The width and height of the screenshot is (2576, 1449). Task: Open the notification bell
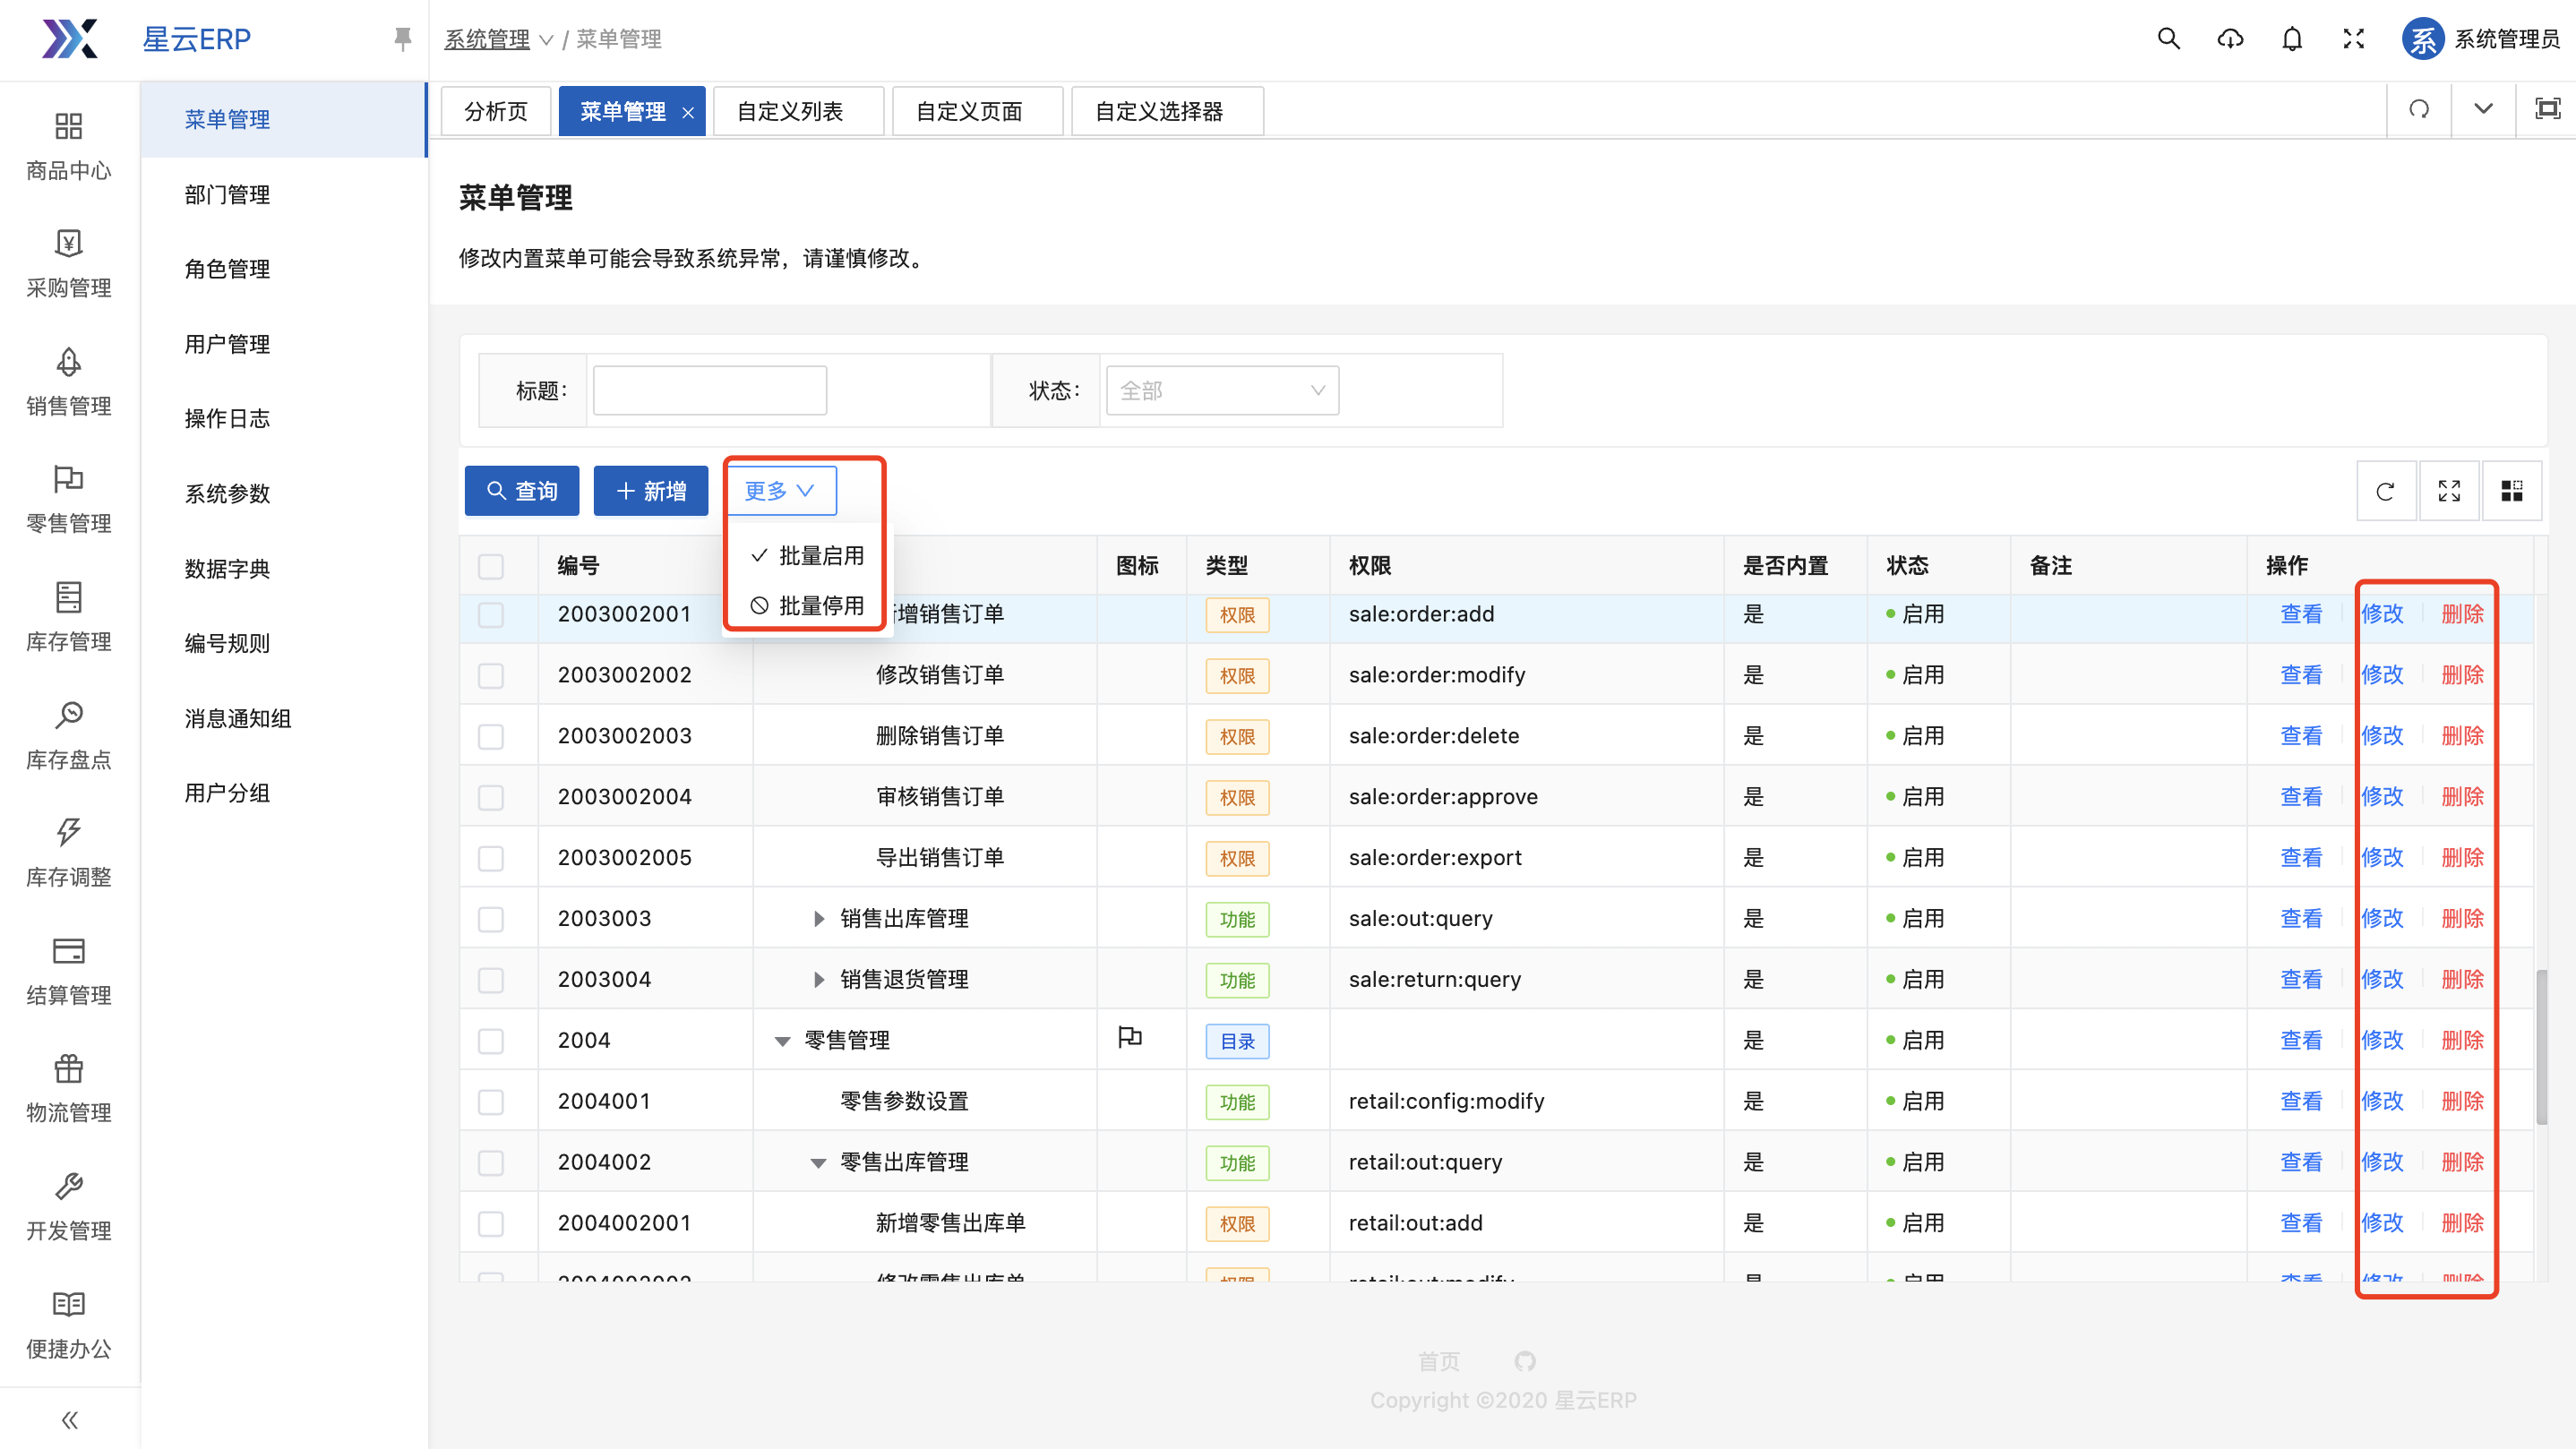coord(2292,39)
